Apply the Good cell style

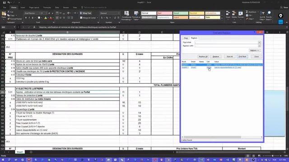point(181,13)
